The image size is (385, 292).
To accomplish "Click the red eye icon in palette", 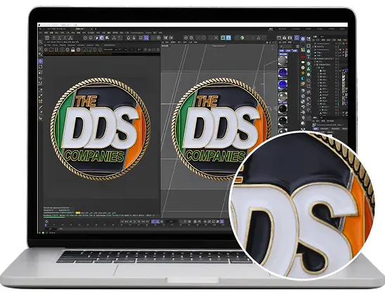I will click(303, 56).
